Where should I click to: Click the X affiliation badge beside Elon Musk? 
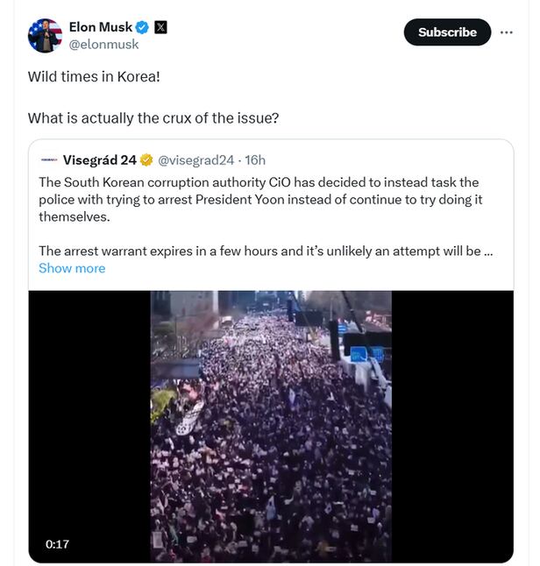point(160,27)
